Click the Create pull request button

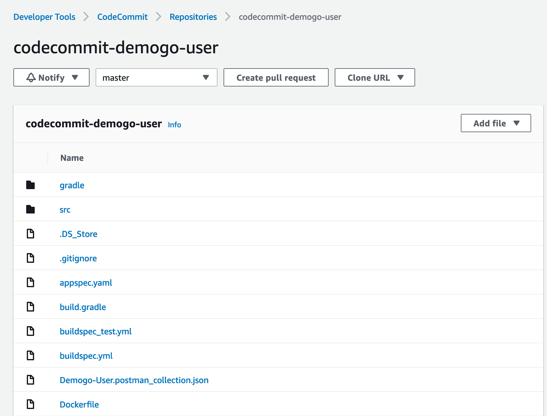coord(276,77)
